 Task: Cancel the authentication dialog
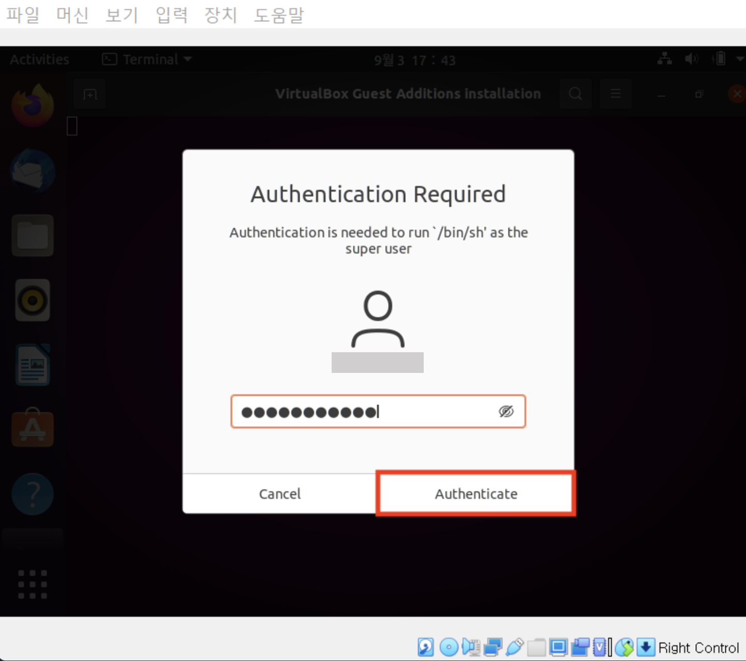(x=279, y=493)
